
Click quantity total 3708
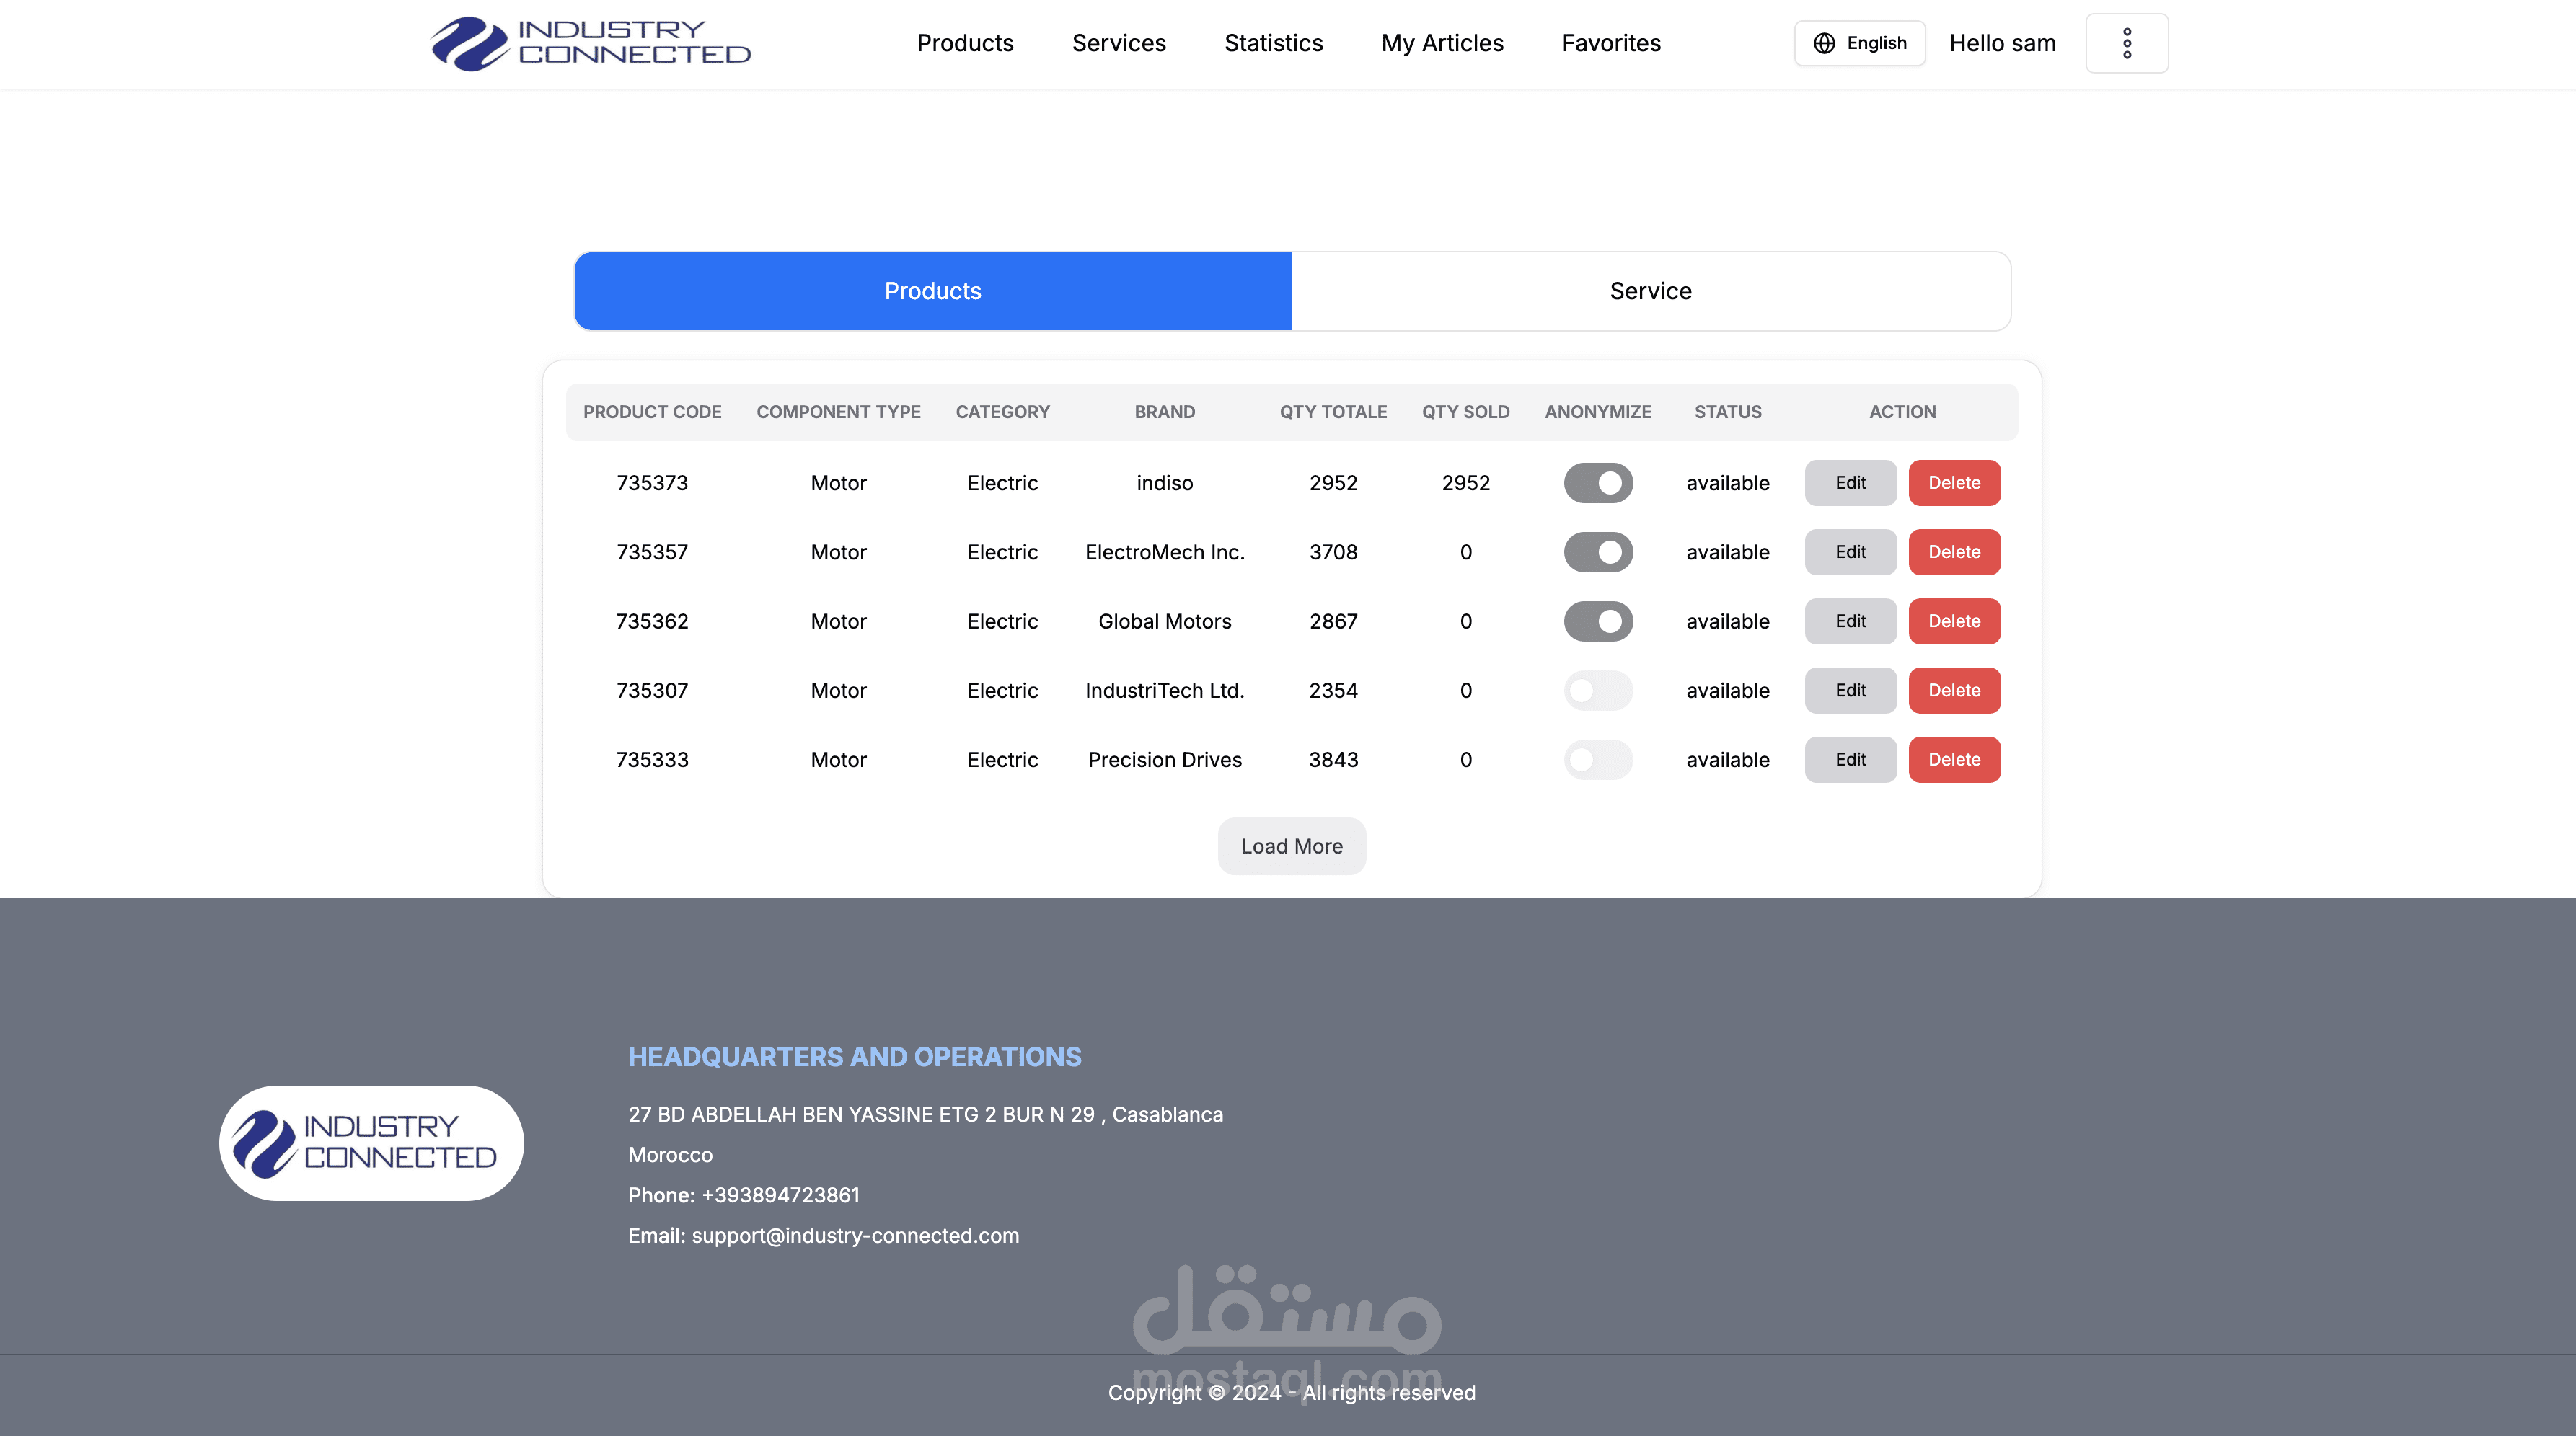coord(1333,551)
